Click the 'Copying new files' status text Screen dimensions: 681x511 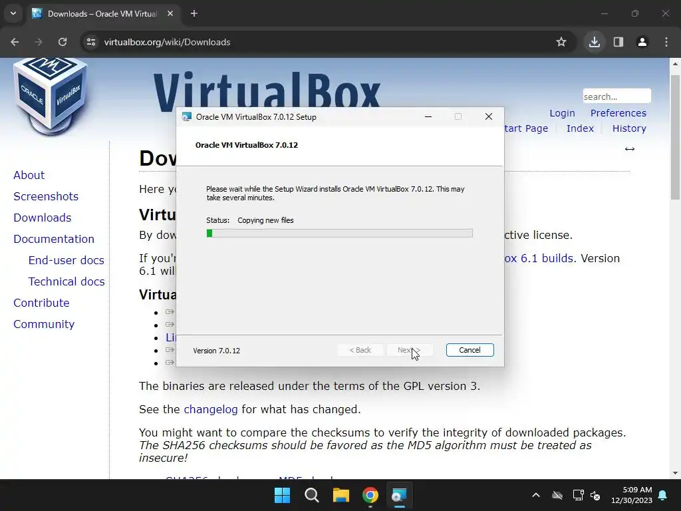265,220
